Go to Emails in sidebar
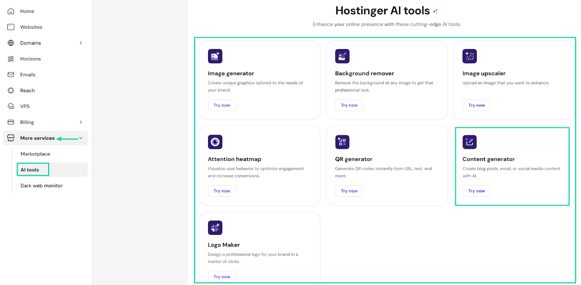The height and width of the screenshot is (285, 581). [28, 75]
